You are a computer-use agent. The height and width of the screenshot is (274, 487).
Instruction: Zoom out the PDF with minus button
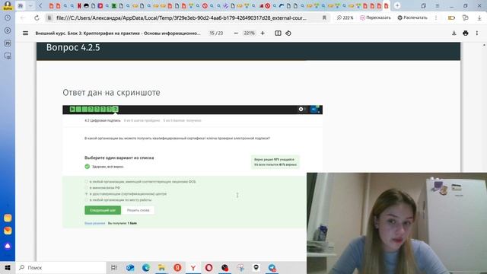tap(236, 33)
